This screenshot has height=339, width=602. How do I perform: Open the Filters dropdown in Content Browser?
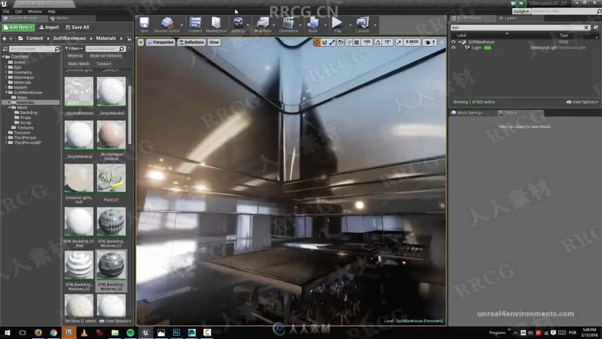[74, 49]
